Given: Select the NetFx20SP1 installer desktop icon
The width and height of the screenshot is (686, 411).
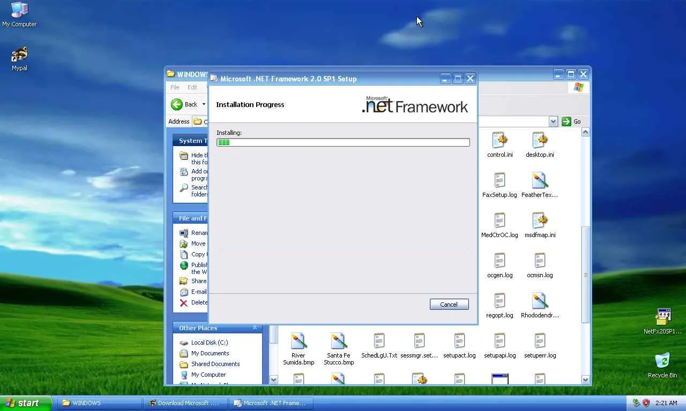Looking at the screenshot, I should 662,321.
